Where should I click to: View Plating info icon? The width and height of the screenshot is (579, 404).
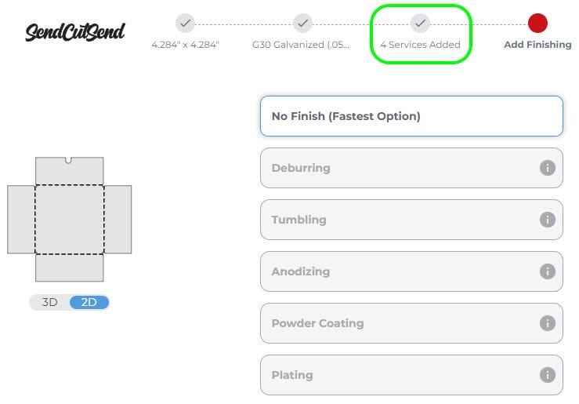548,375
